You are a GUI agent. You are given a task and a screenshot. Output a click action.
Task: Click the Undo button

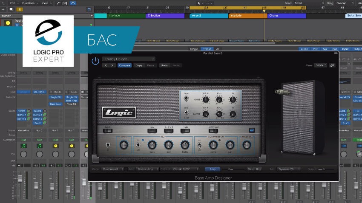click(164, 65)
